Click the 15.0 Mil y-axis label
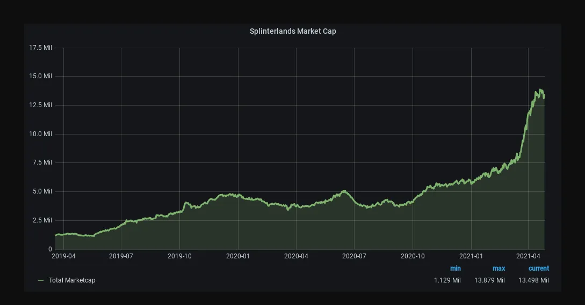The height and width of the screenshot is (305, 585). click(x=40, y=76)
